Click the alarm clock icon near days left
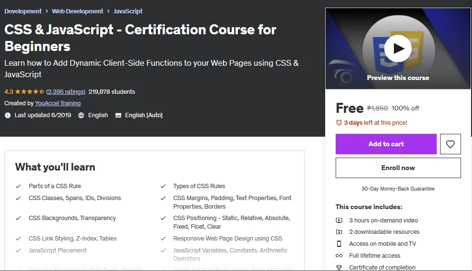This screenshot has width=472, height=271. [x=339, y=122]
